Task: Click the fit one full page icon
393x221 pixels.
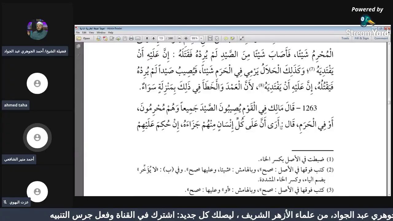Action: point(217,38)
